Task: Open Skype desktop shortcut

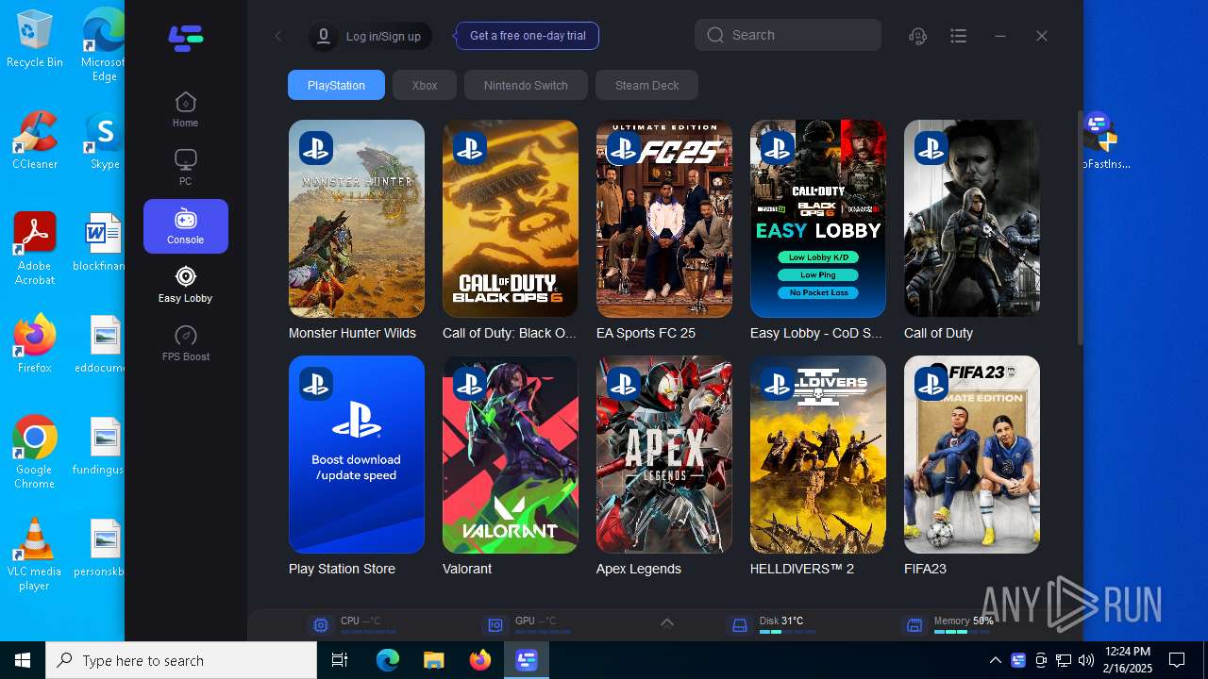Action: (104, 141)
